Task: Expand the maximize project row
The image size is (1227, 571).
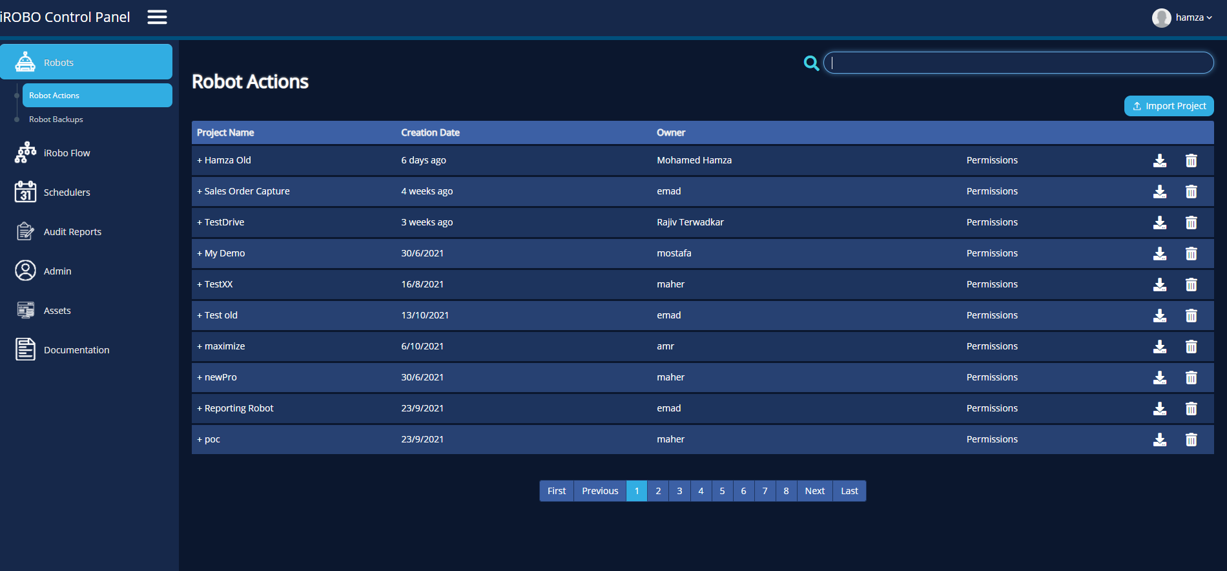Action: point(200,346)
